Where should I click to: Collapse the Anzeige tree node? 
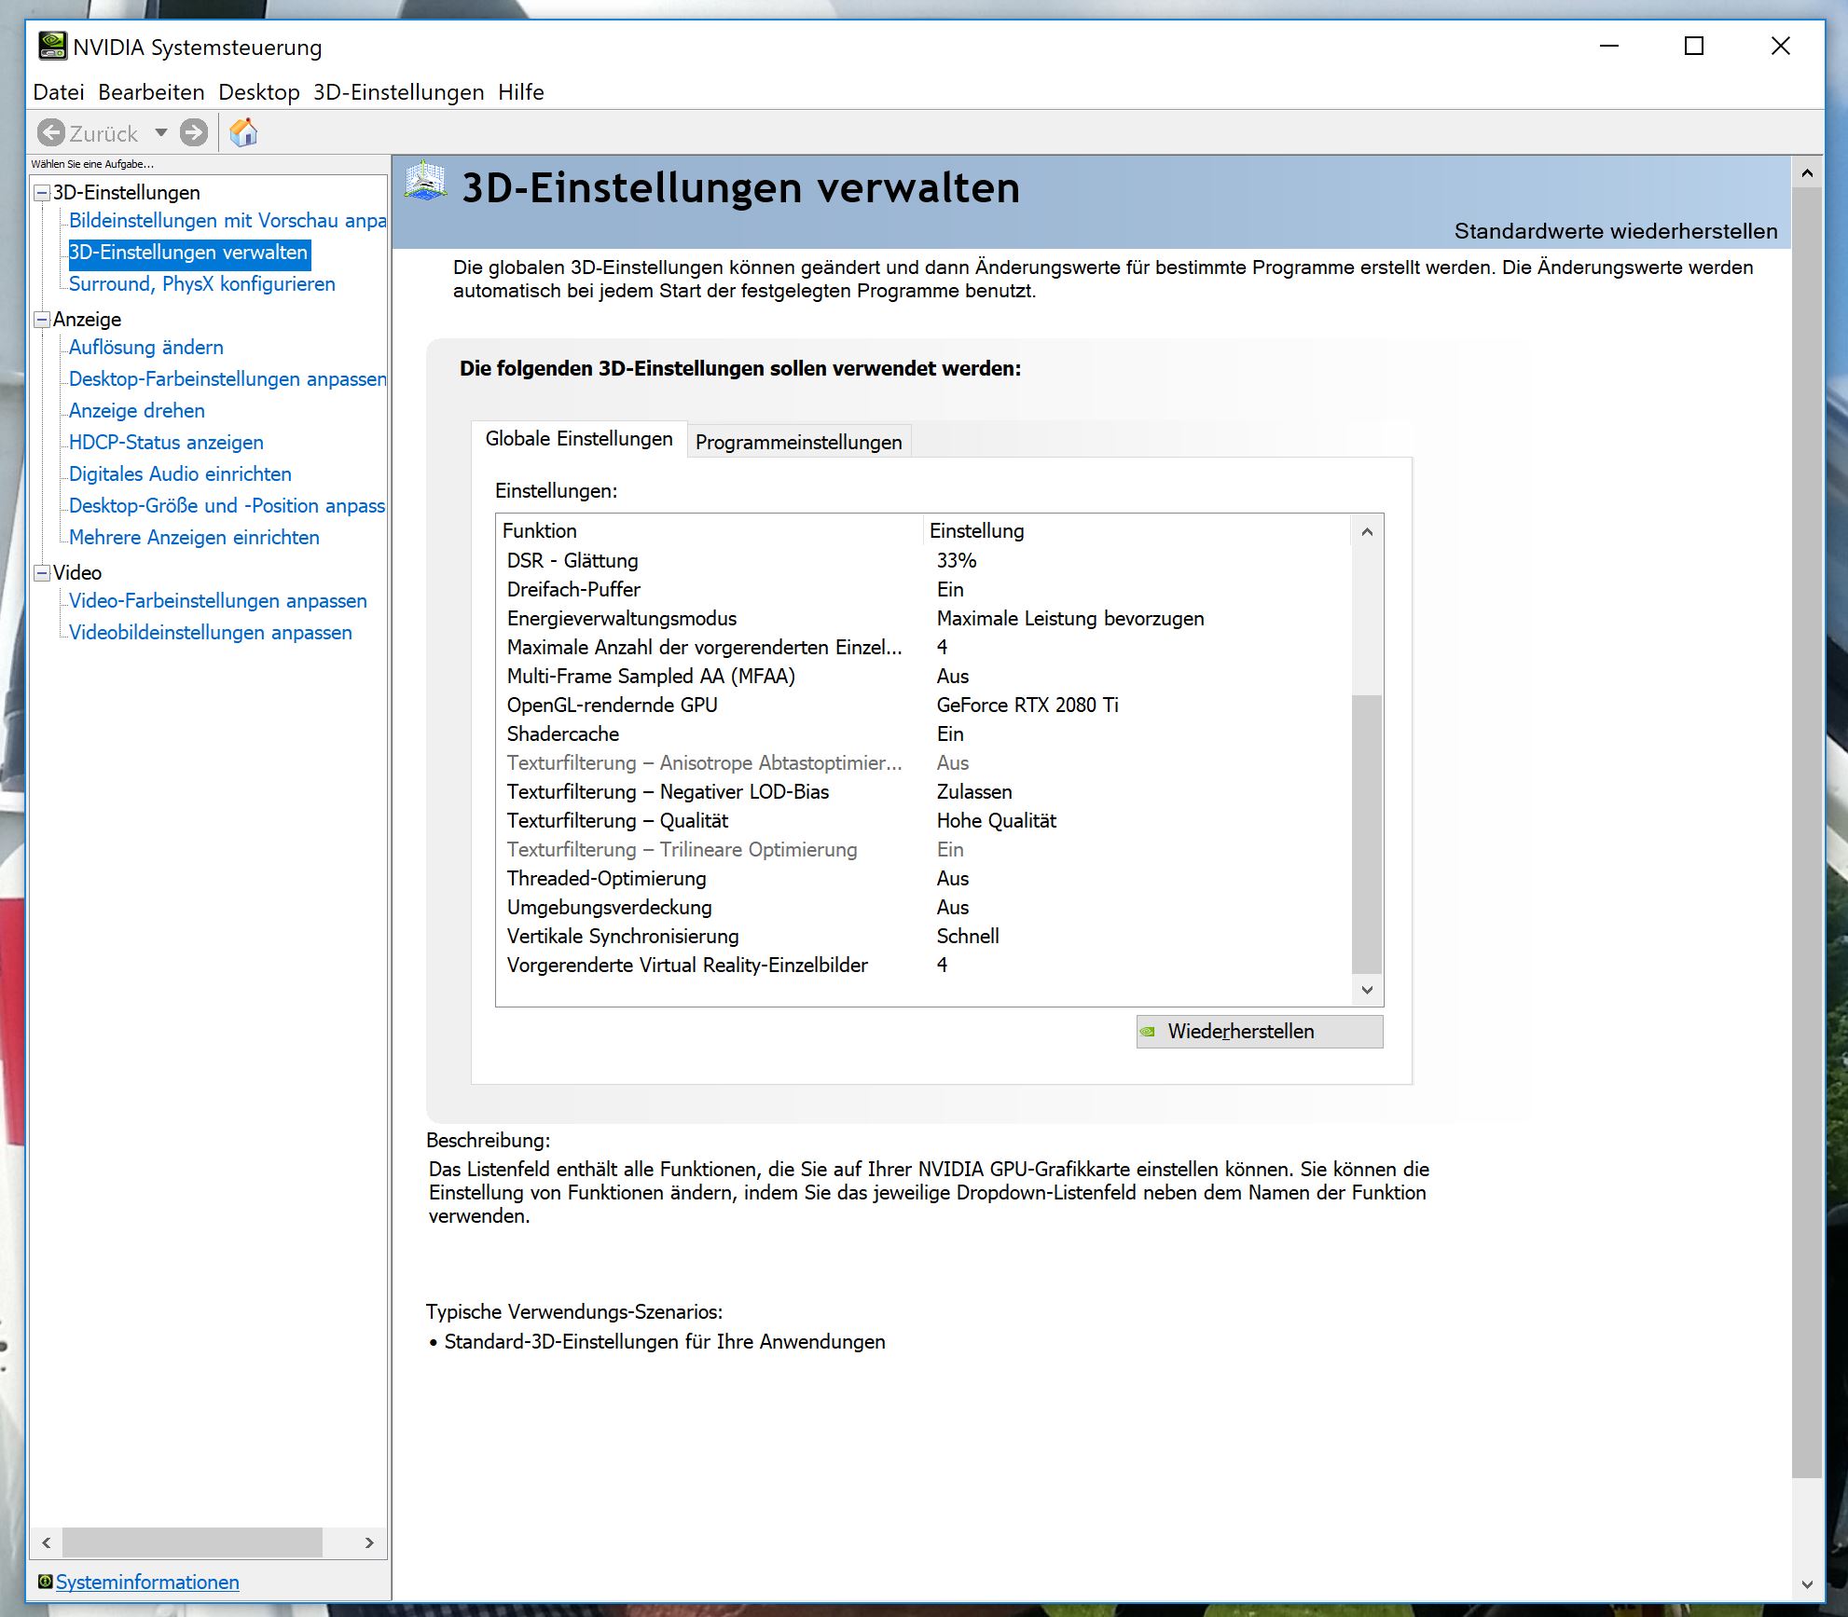coord(42,320)
